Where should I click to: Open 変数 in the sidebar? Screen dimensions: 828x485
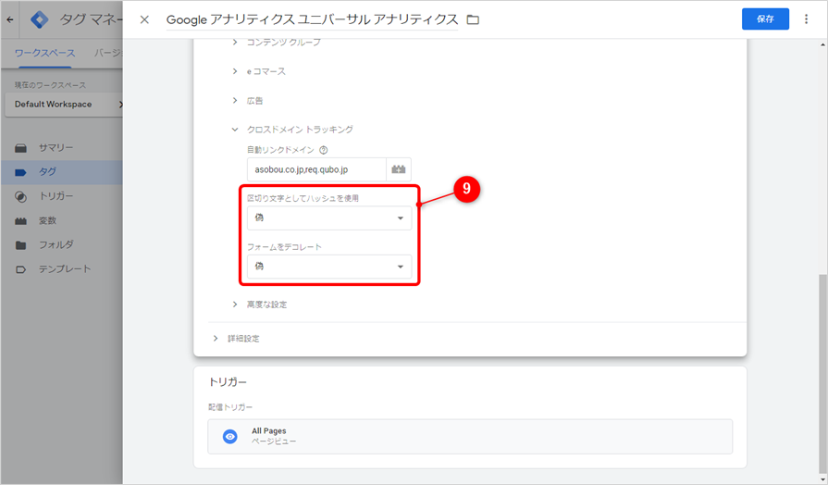pos(62,220)
